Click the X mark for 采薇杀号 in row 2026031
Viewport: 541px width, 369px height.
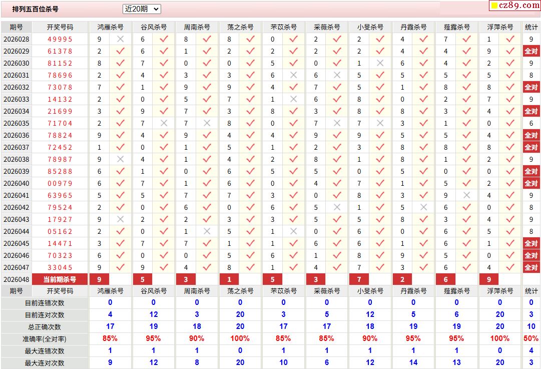(x=337, y=75)
